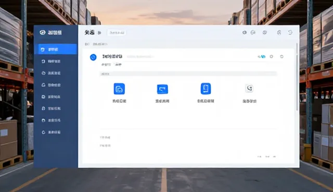Open the blue sync-folder tile icon
Image resolution: width=333 pixels, height=192 pixels.
point(119,89)
